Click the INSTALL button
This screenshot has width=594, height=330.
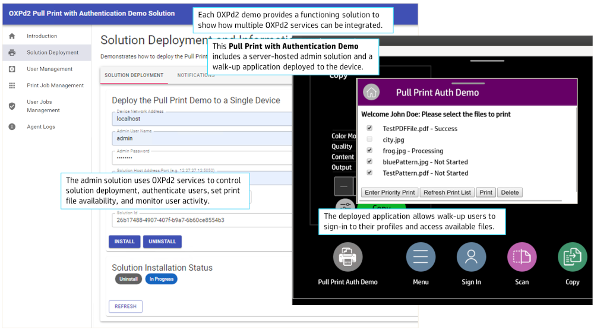[125, 242]
